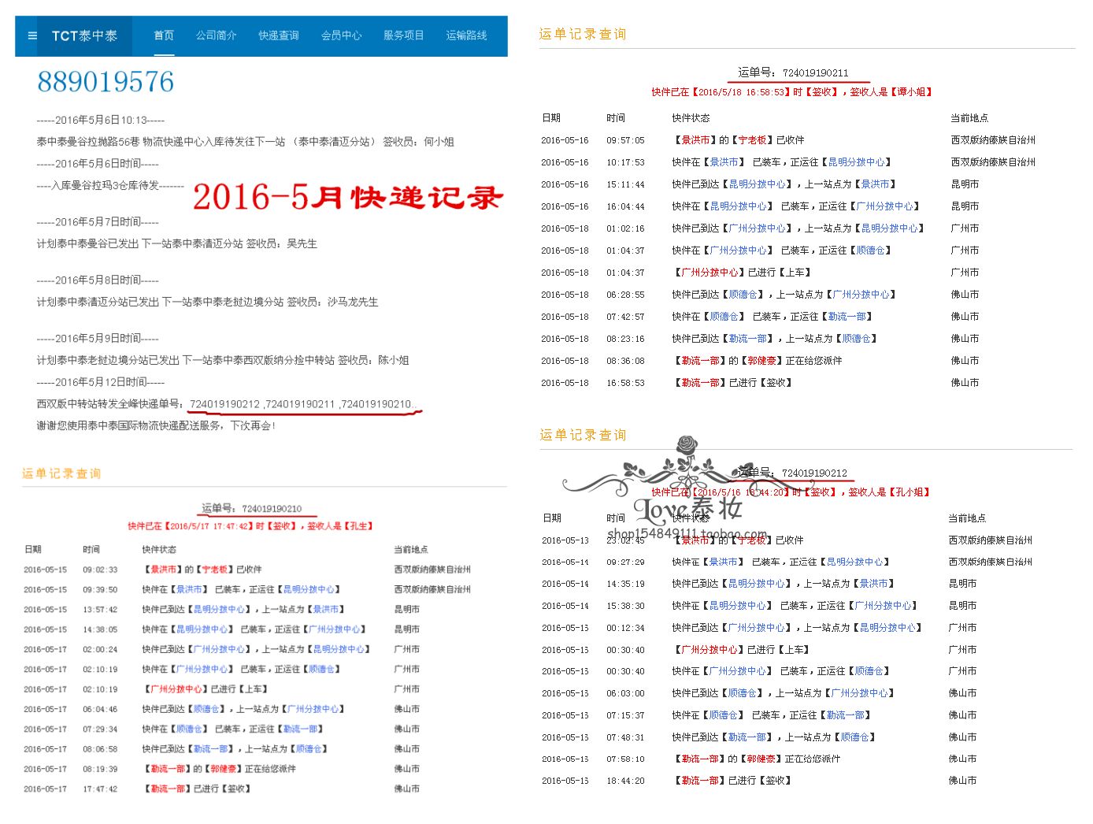
Task: Select the '-----2016年5月6日10:13-----' entry line
Action: coord(101,121)
